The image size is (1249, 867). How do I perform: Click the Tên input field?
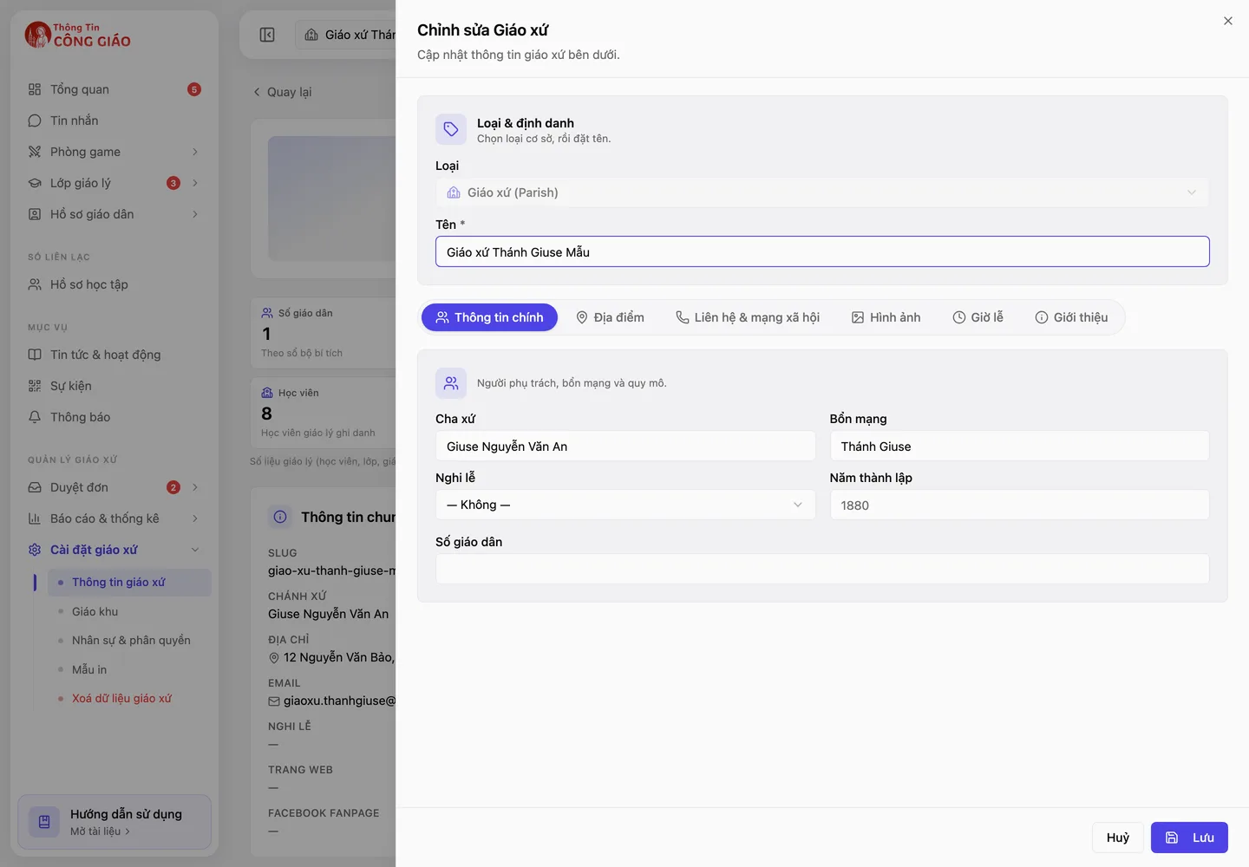click(x=822, y=251)
